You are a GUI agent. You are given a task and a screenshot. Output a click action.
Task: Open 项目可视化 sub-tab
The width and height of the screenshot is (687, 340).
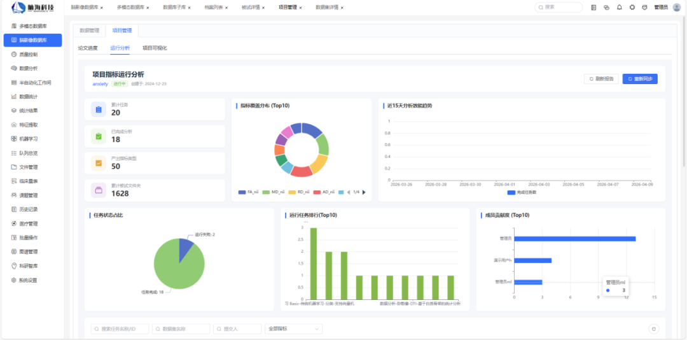tap(155, 48)
